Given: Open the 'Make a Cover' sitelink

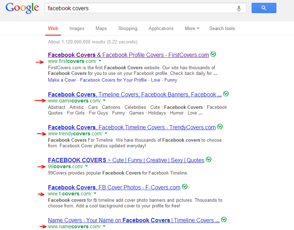Looking at the screenshot, I should click(62, 80).
